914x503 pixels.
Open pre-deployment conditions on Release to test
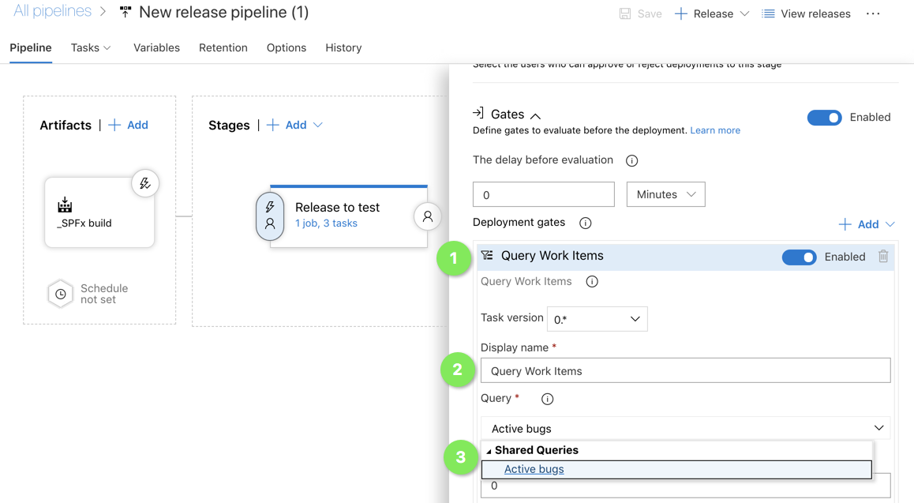coord(270,216)
